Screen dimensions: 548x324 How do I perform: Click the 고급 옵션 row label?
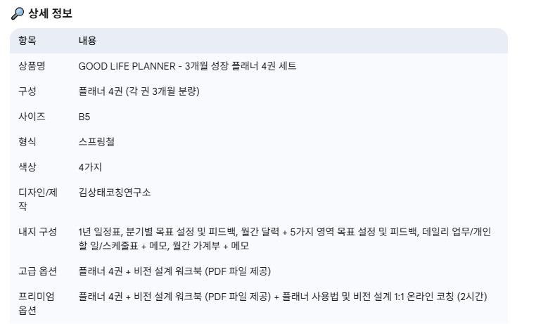coord(37,271)
